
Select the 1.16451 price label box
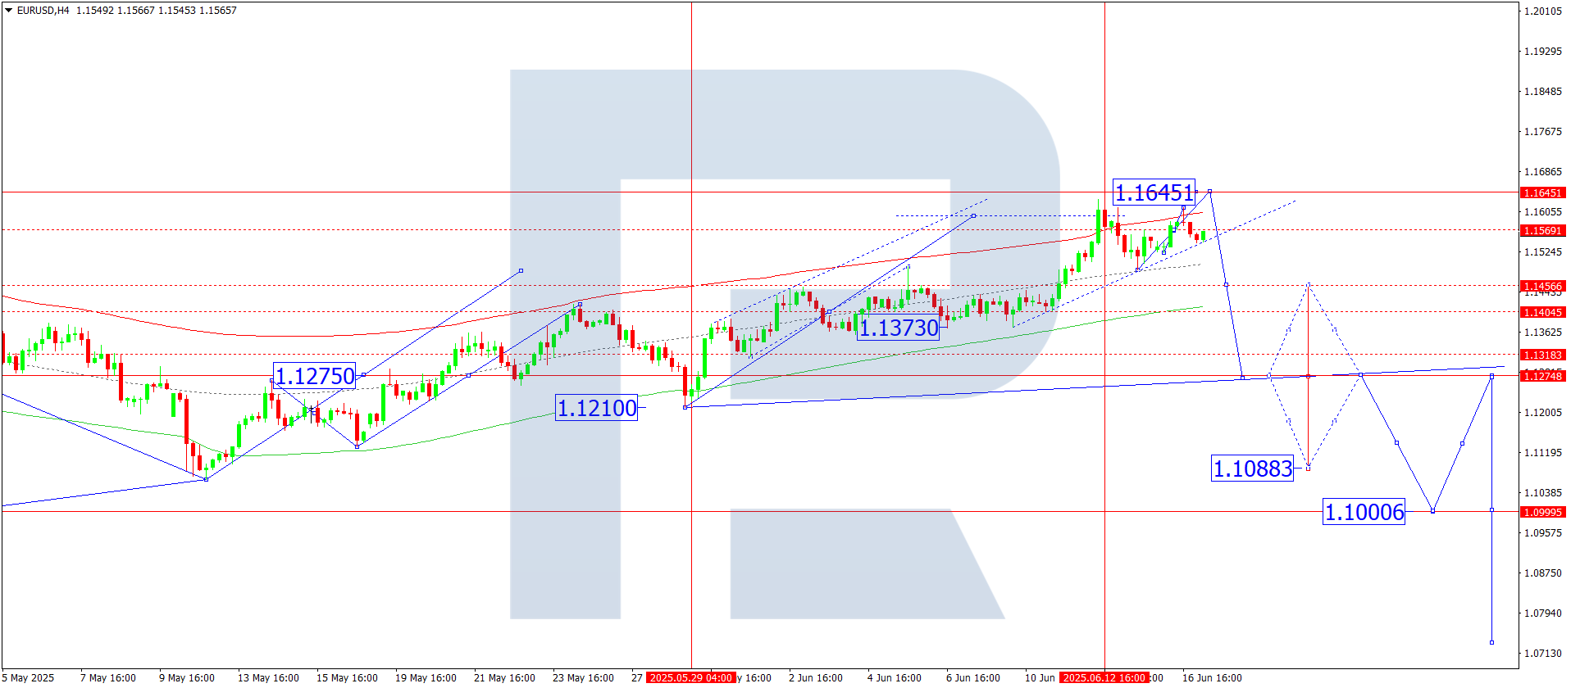tap(1154, 192)
